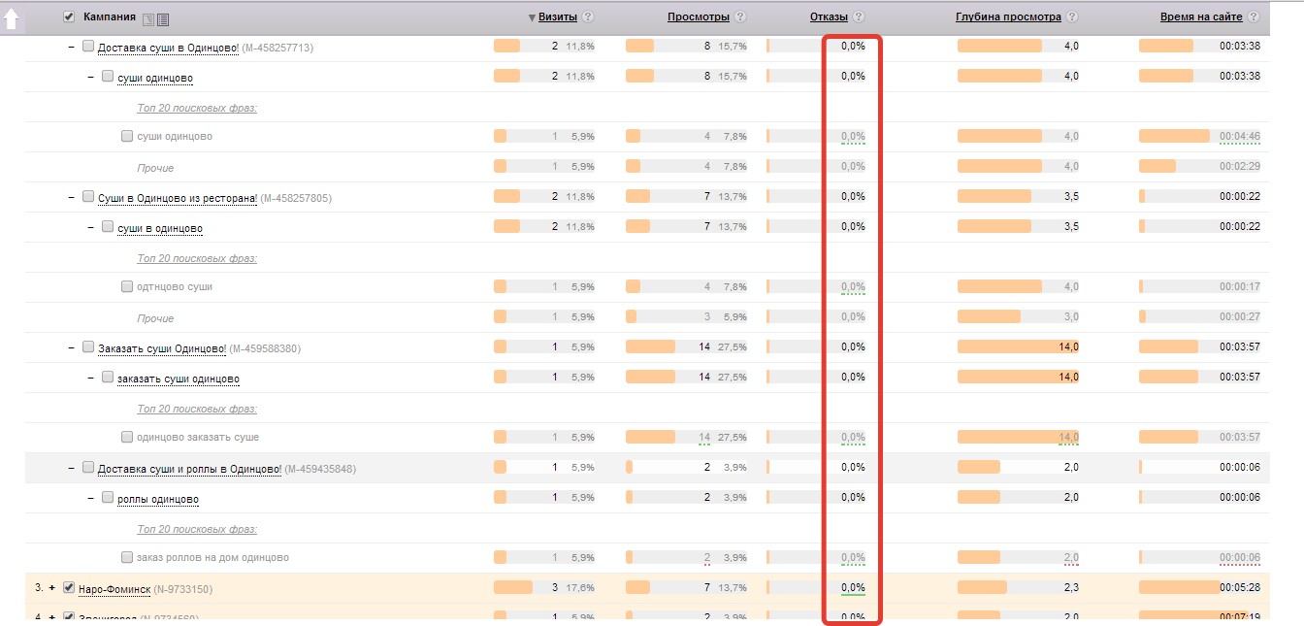Open the help icon next to Глубина просмотра
The height and width of the screenshot is (626, 1304).
point(1071,17)
